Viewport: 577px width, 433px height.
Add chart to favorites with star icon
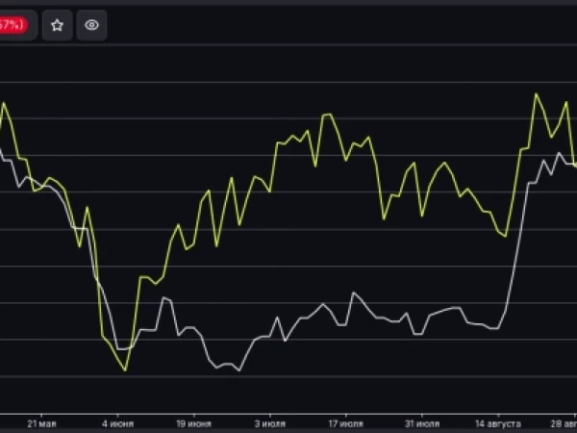(x=57, y=25)
